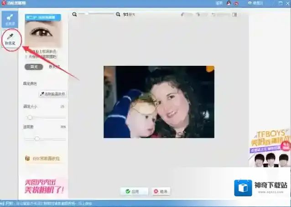Select the eyedropper color picker tool
This screenshot has width=291, height=207.
click(x=10, y=39)
